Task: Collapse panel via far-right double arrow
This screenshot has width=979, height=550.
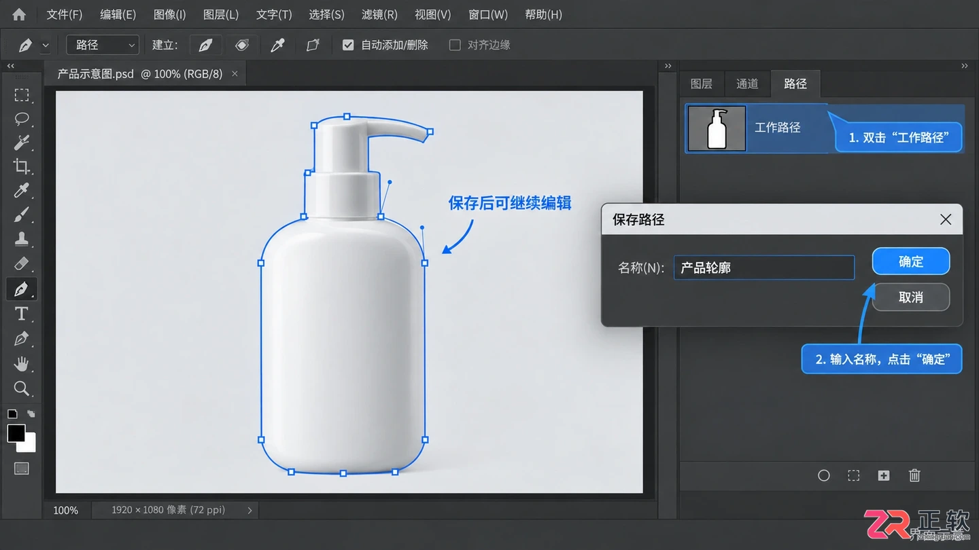Action: click(x=964, y=66)
